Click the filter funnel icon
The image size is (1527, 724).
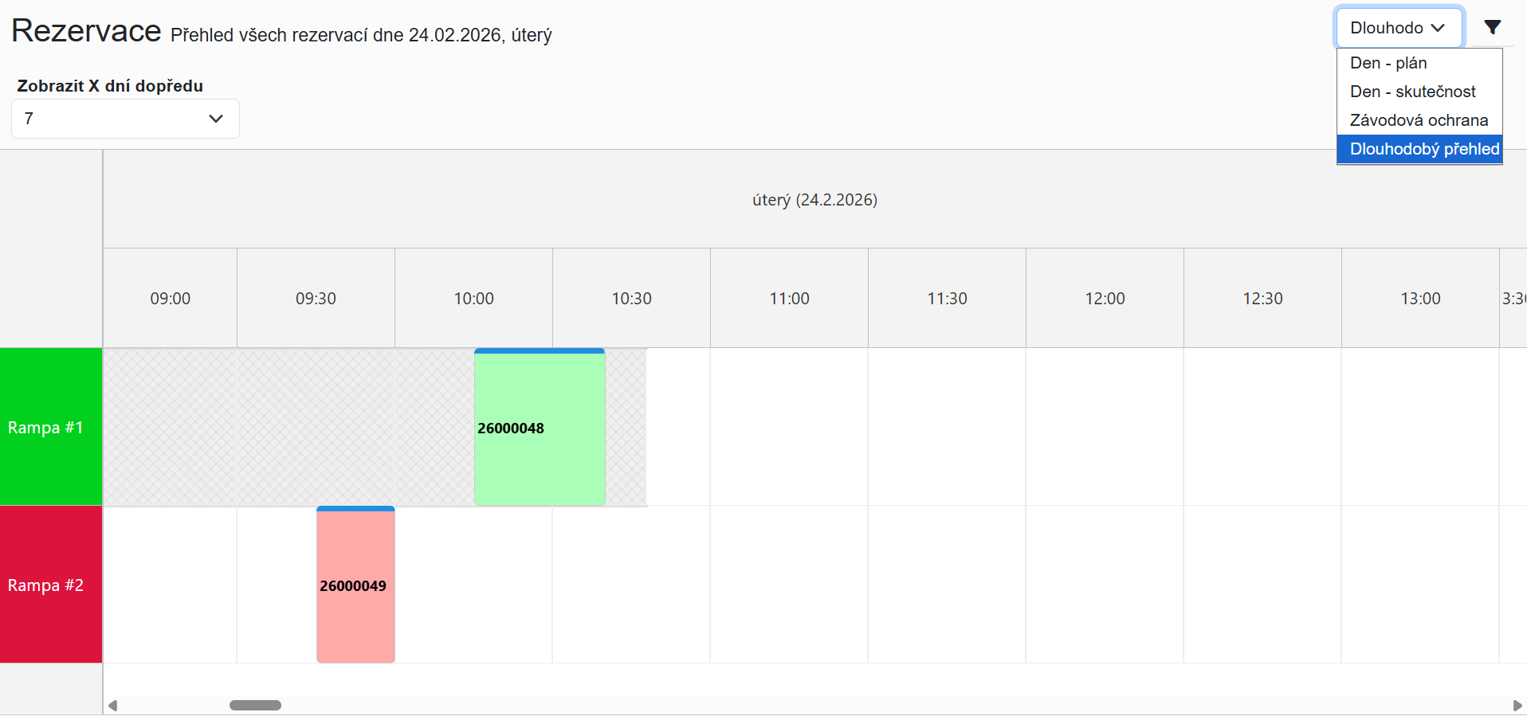[x=1492, y=28]
